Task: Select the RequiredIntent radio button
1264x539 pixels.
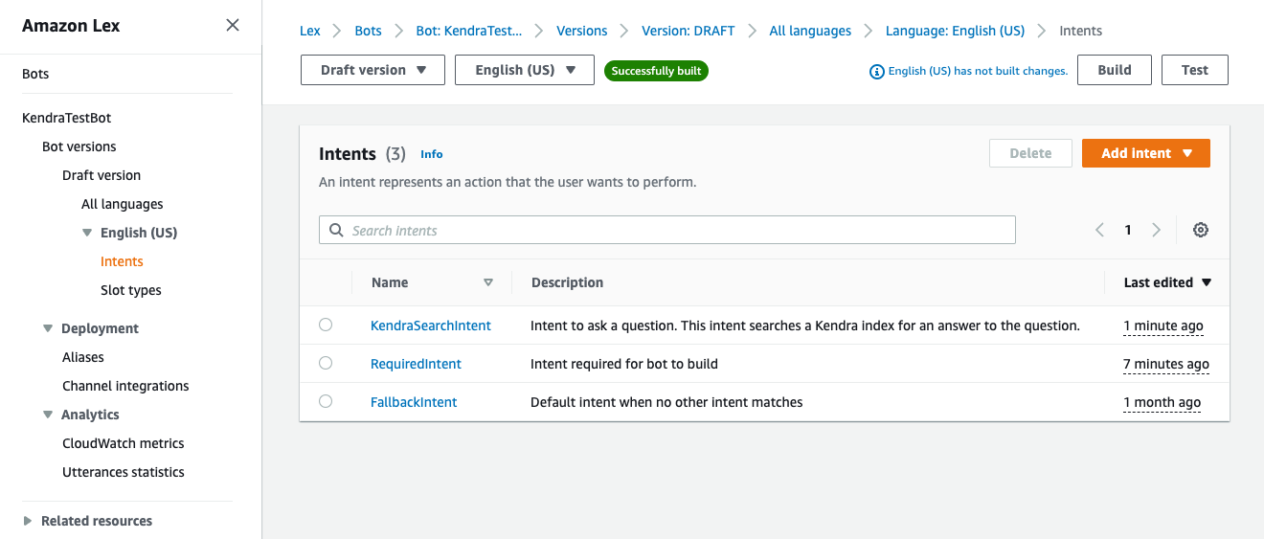Action: [326, 364]
